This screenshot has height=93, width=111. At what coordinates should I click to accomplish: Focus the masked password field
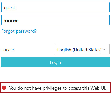click(x=55, y=20)
